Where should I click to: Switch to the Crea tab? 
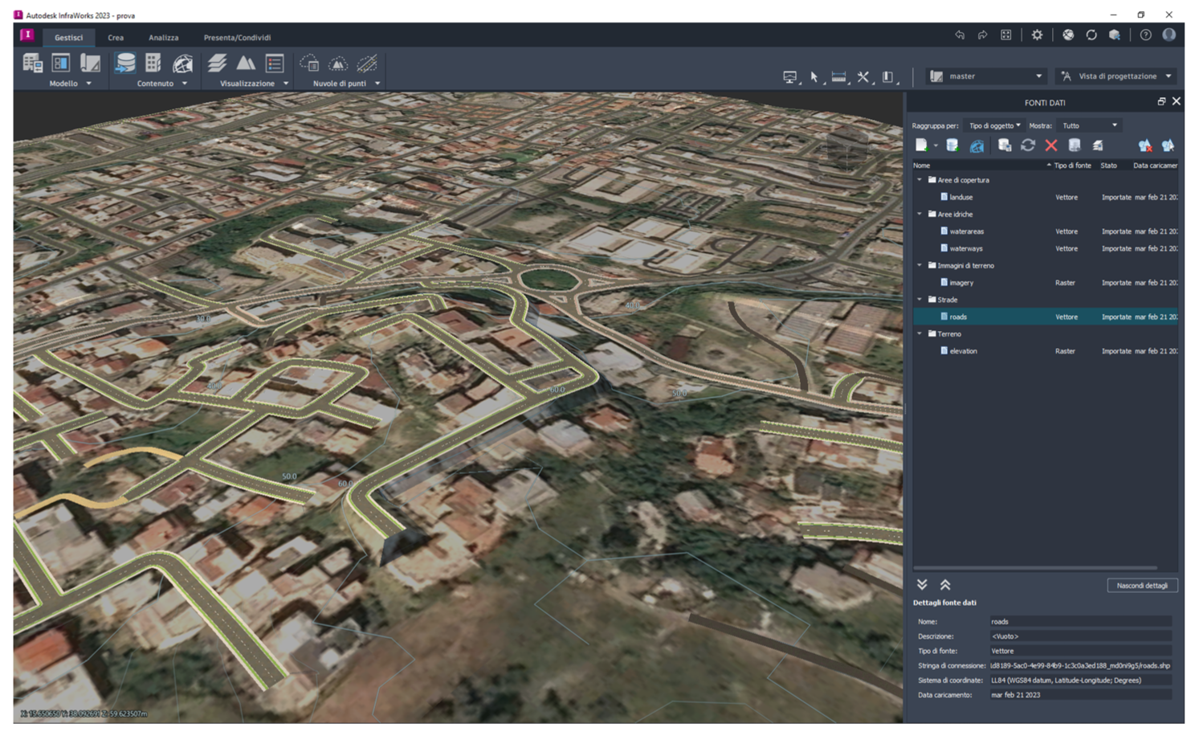click(x=116, y=38)
